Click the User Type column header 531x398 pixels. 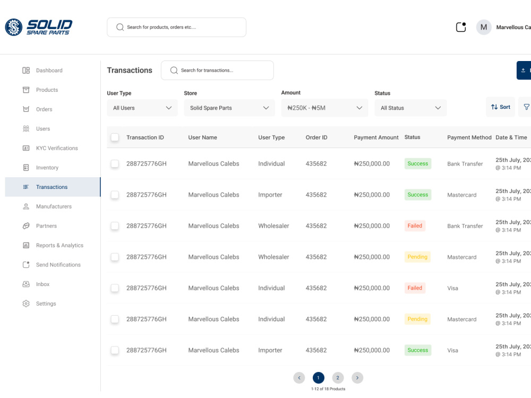[271, 137]
